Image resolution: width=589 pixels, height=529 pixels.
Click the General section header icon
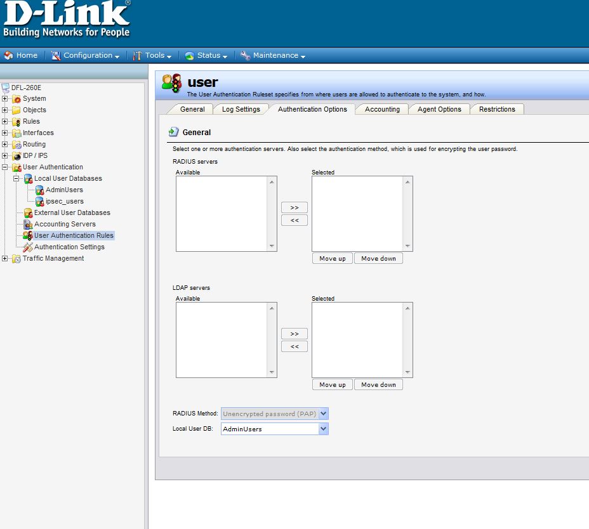tap(173, 132)
